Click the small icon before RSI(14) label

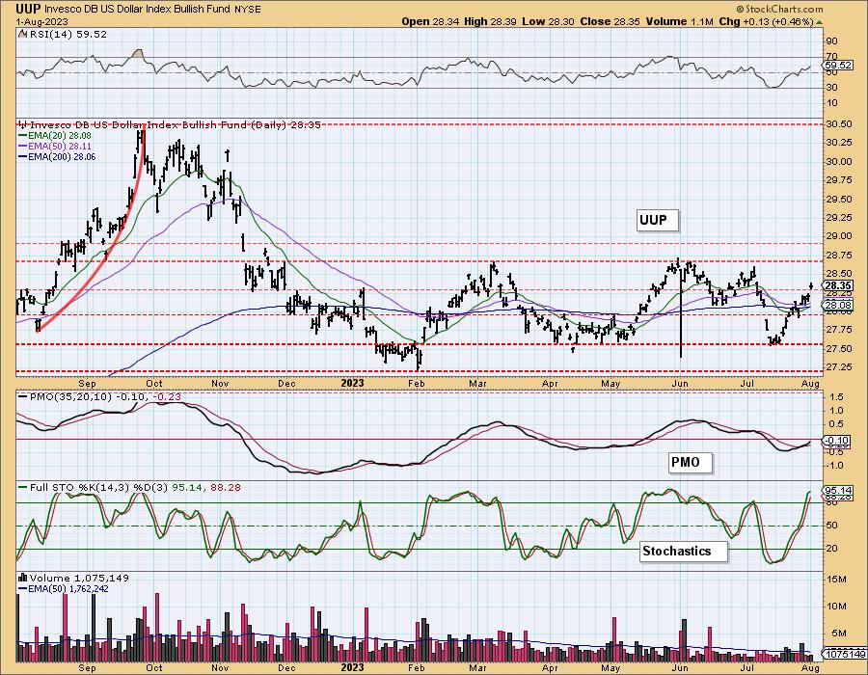21,34
